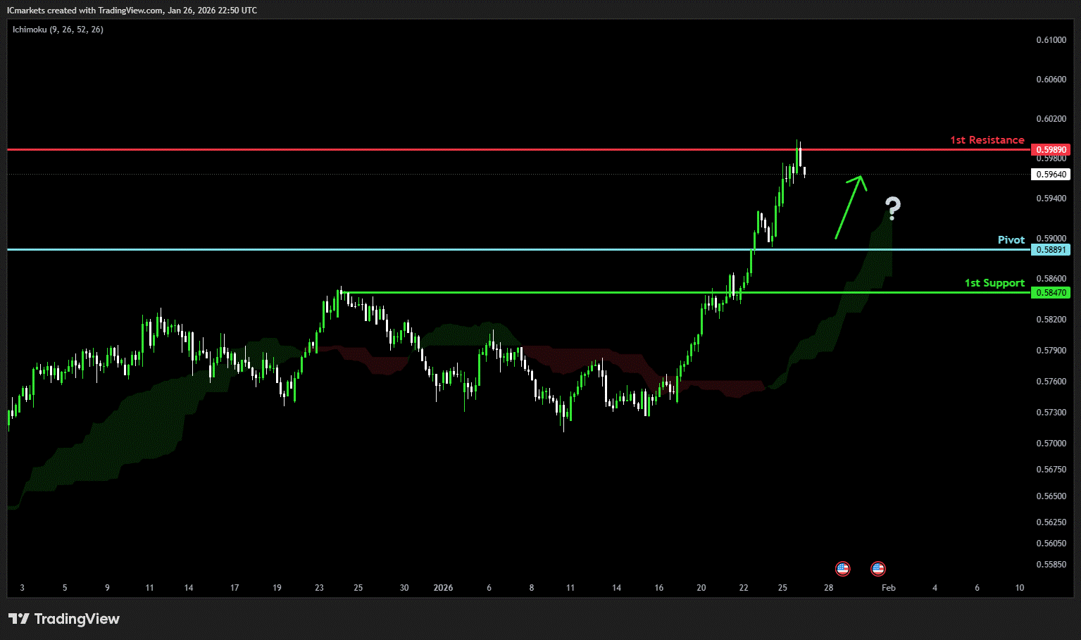Click the TradingView logo icon
This screenshot has width=1081, height=640.
19,619
